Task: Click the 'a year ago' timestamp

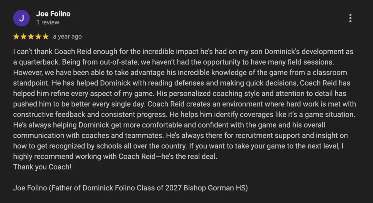Action: pyautogui.click(x=67, y=37)
